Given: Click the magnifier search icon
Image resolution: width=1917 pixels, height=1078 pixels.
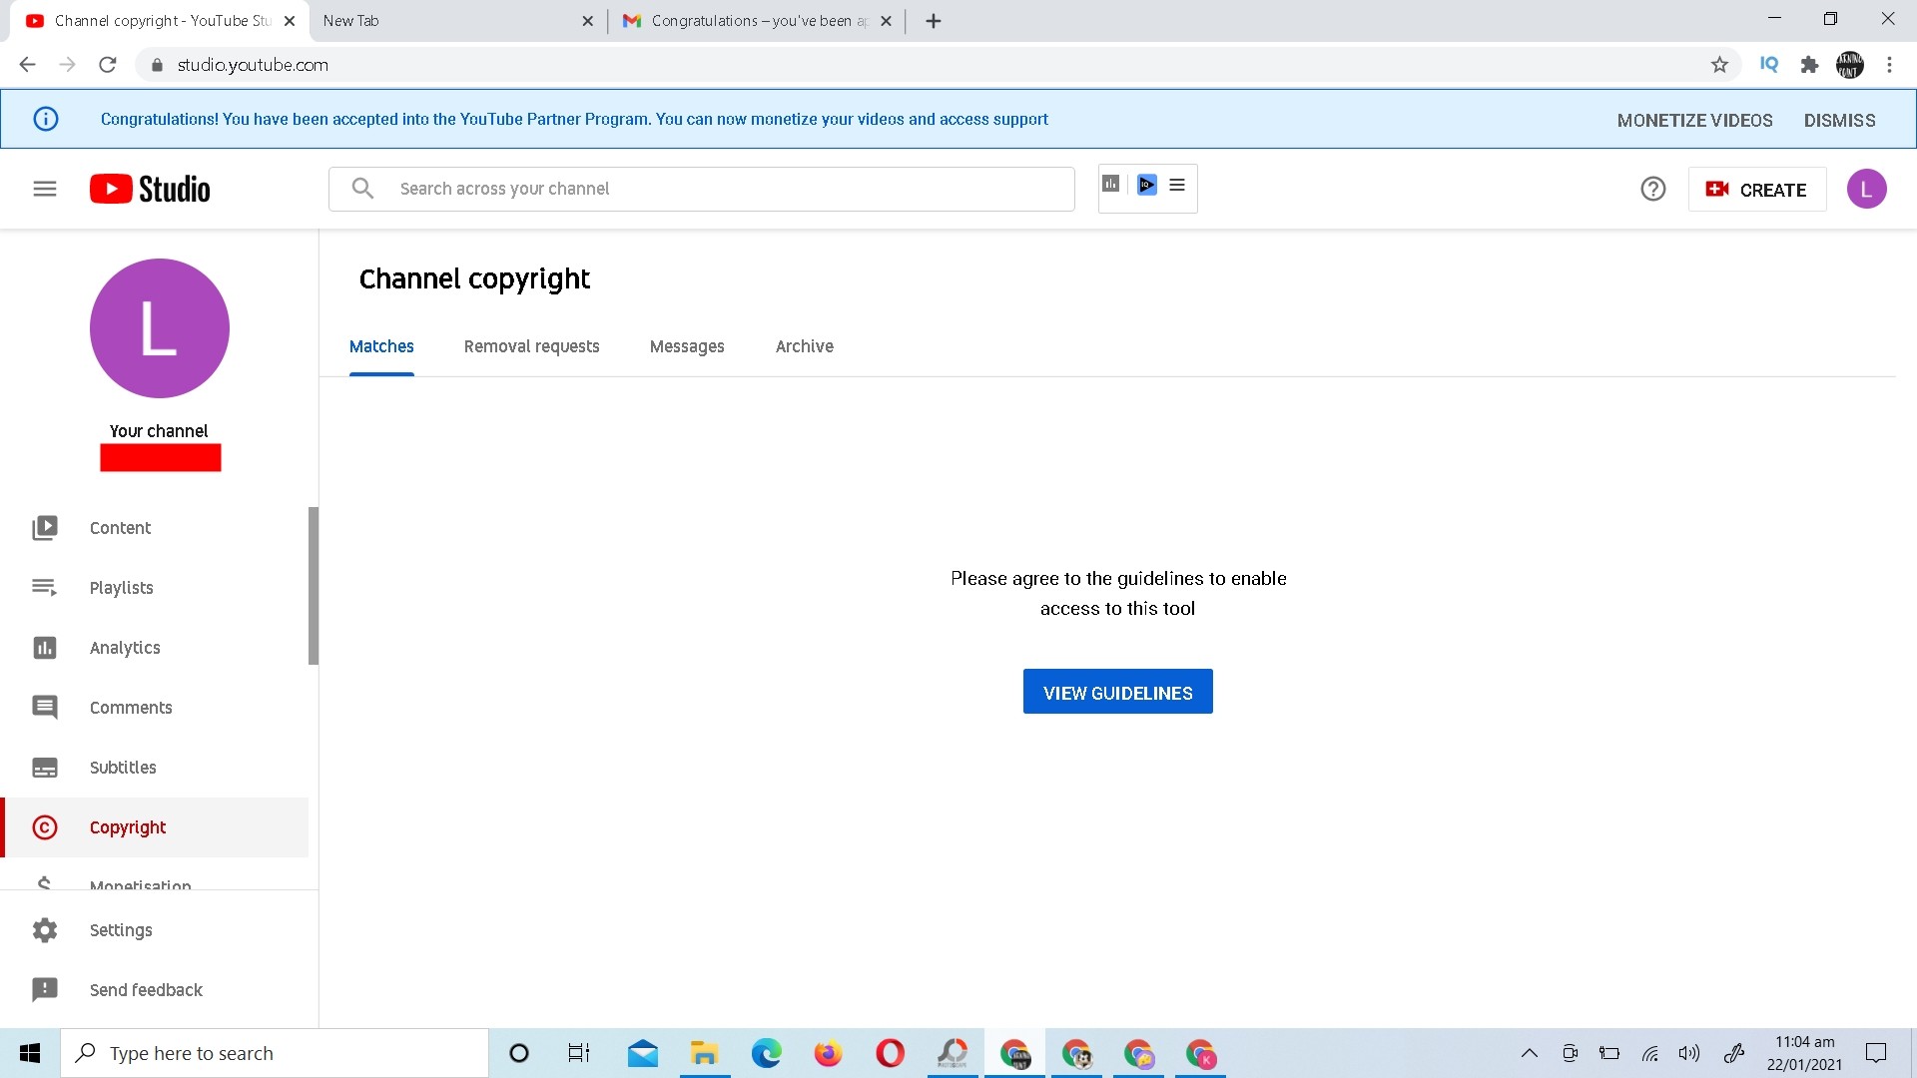Looking at the screenshot, I should (363, 189).
